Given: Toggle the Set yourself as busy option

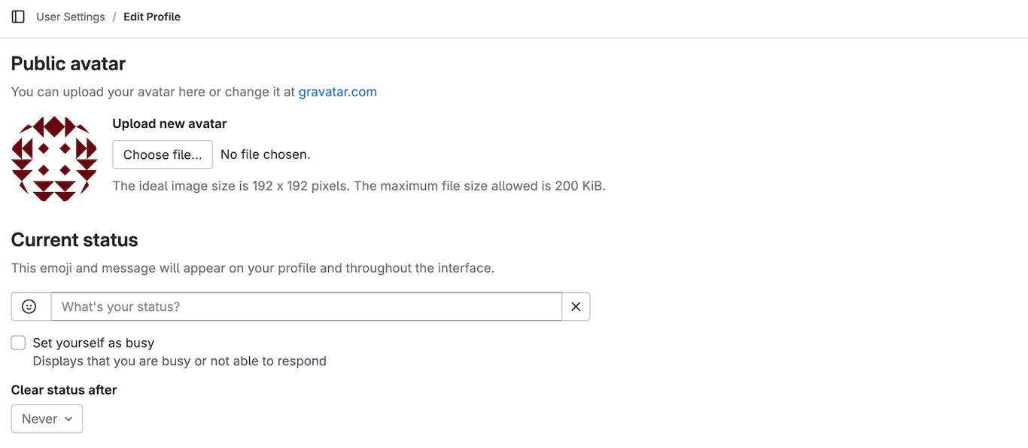Looking at the screenshot, I should coord(18,343).
